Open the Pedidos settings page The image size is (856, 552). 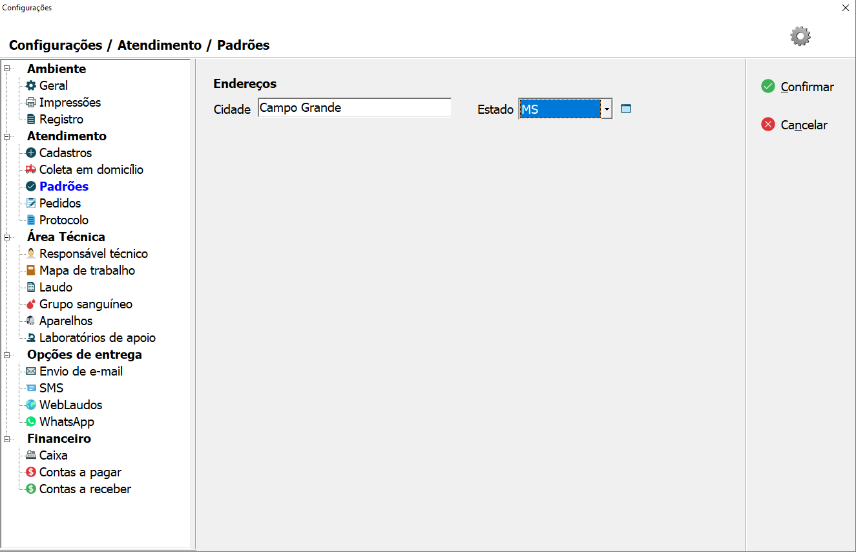coord(60,203)
